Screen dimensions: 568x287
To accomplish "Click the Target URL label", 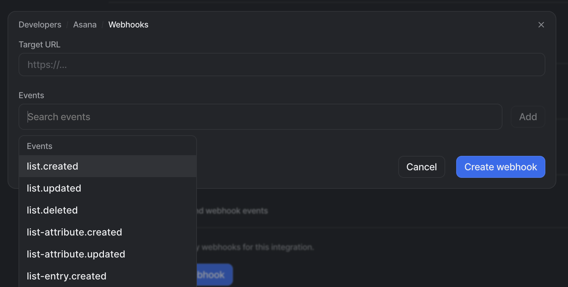I will click(x=39, y=45).
